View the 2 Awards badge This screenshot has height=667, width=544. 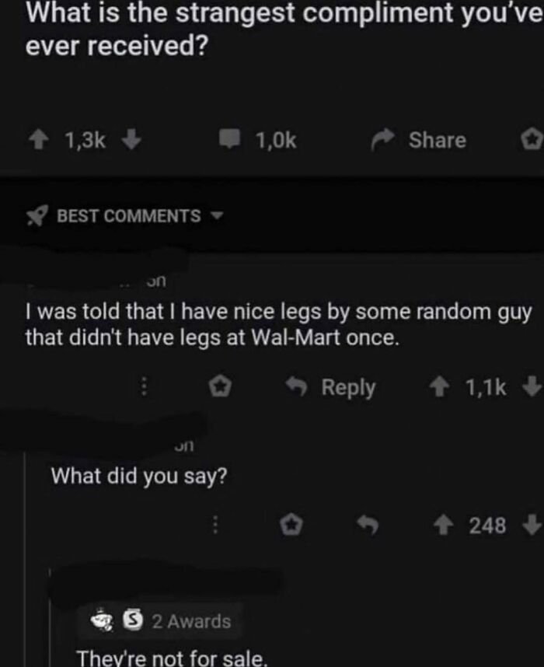coord(160,621)
